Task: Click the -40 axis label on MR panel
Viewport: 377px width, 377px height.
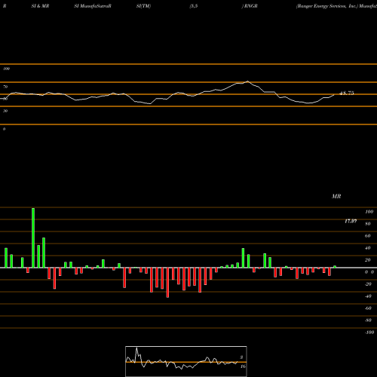Action: [x=368, y=296]
